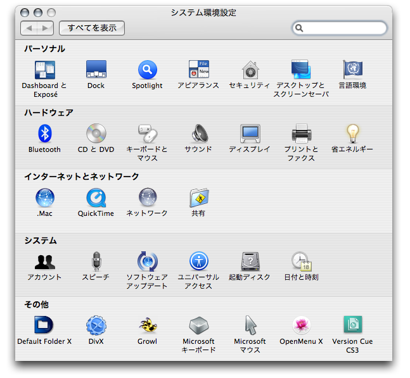Screen dimensions: 410x378
Task: Open the サウンド preference pane
Action: (x=198, y=134)
